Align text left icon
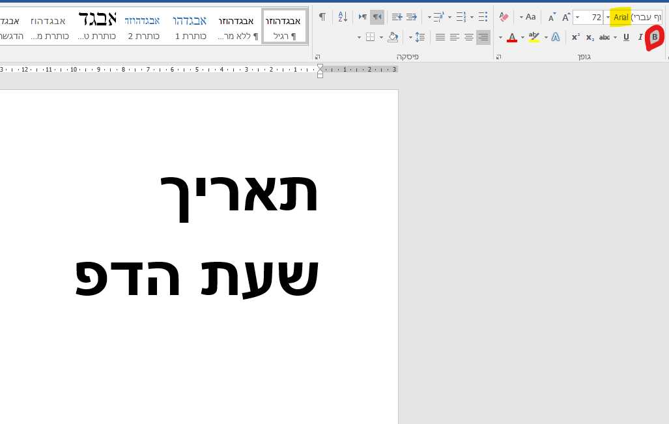669x424 pixels. [455, 38]
